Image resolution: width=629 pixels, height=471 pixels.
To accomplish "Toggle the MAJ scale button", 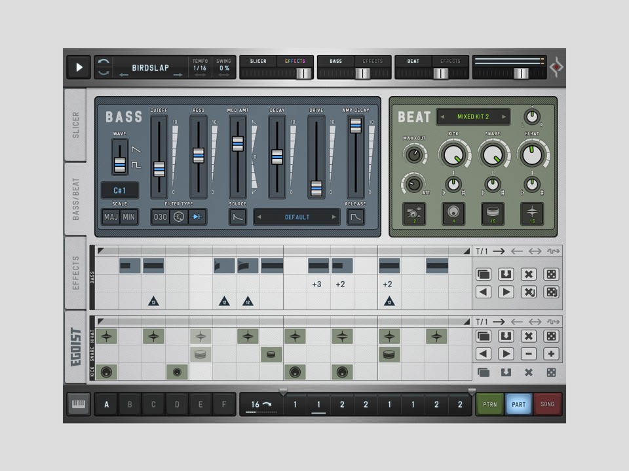I will 111,217.
